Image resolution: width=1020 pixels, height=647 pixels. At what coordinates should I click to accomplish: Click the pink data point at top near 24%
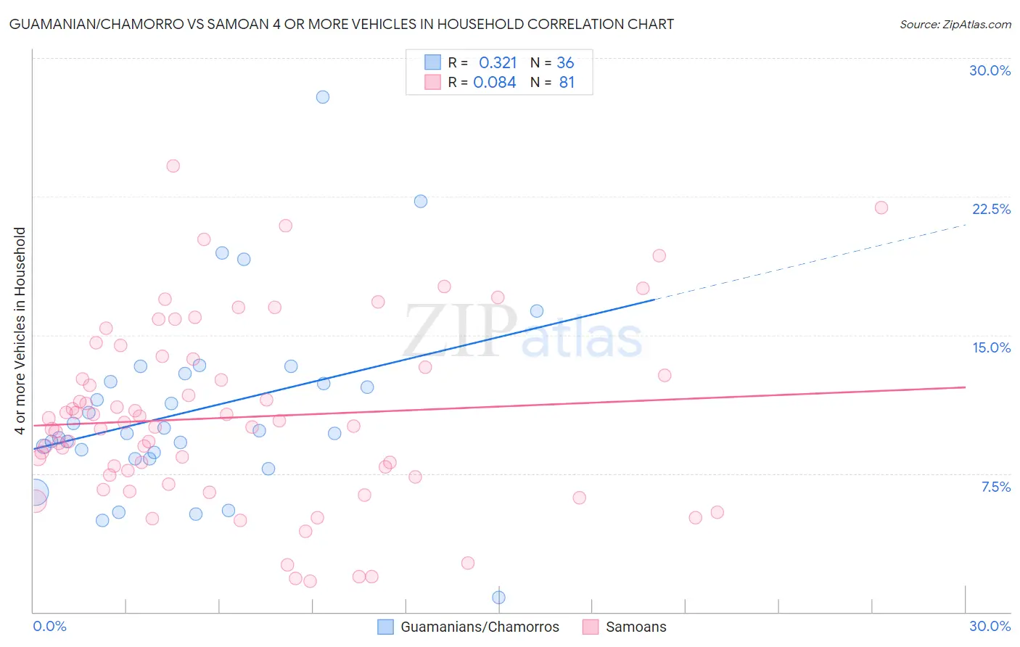(173, 166)
